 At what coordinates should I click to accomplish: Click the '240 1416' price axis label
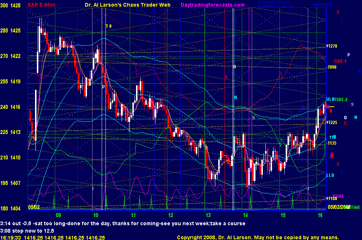coord(10,107)
